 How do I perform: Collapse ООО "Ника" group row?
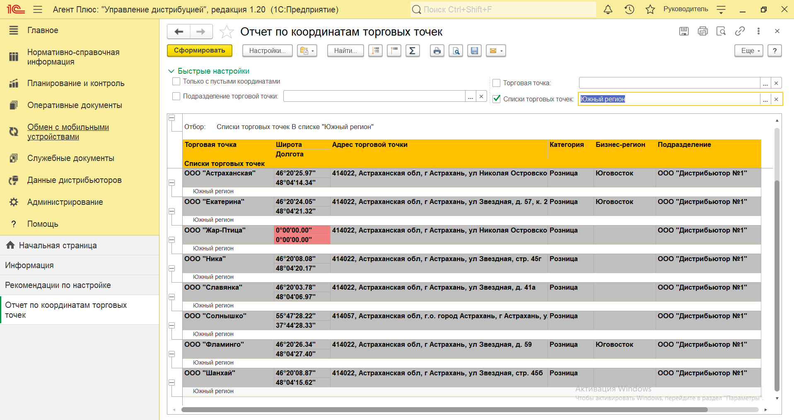[x=171, y=268]
